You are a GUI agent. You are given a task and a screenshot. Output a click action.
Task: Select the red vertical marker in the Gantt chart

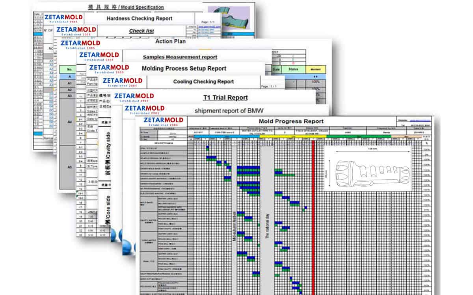click(313, 217)
